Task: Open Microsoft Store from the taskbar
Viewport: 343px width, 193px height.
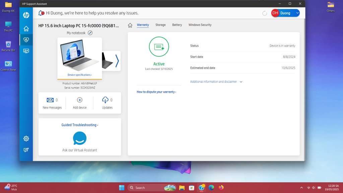Action: [192, 188]
